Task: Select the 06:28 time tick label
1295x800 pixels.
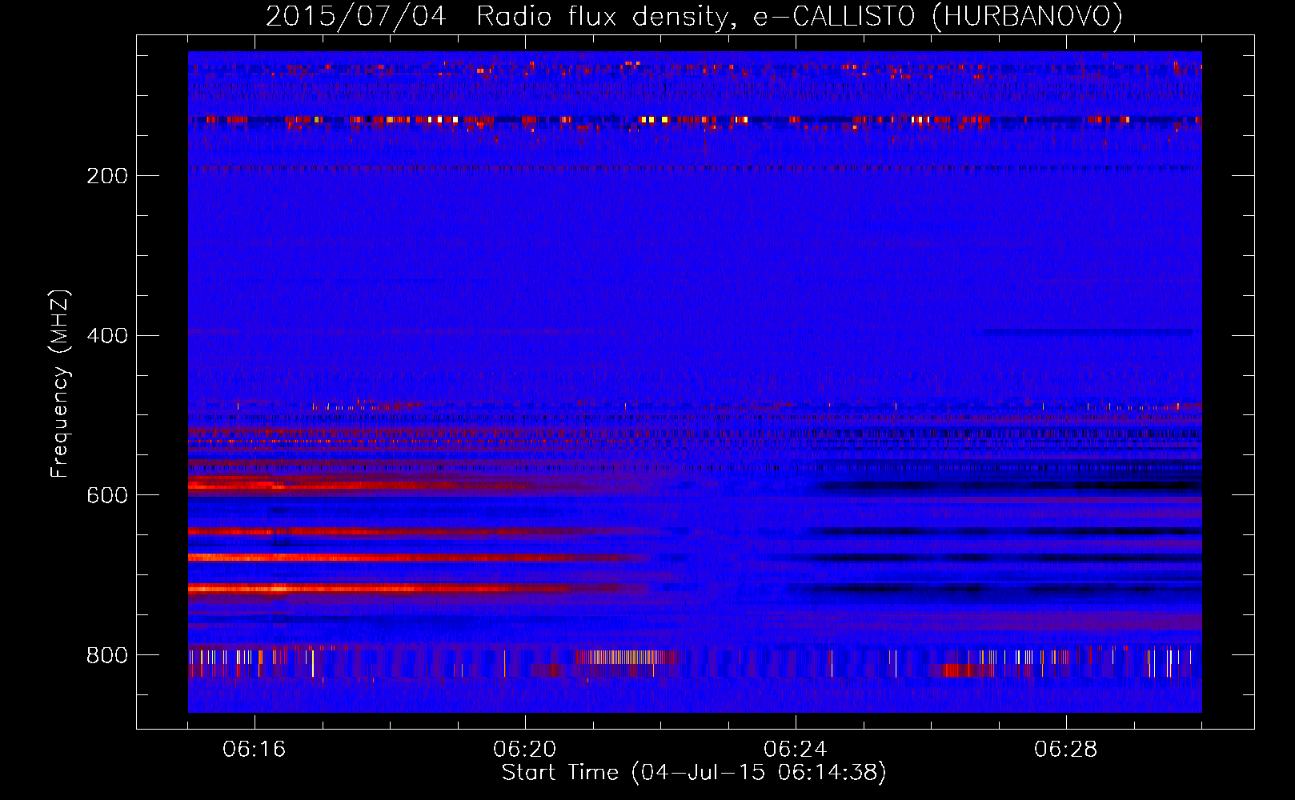Action: tap(1066, 750)
